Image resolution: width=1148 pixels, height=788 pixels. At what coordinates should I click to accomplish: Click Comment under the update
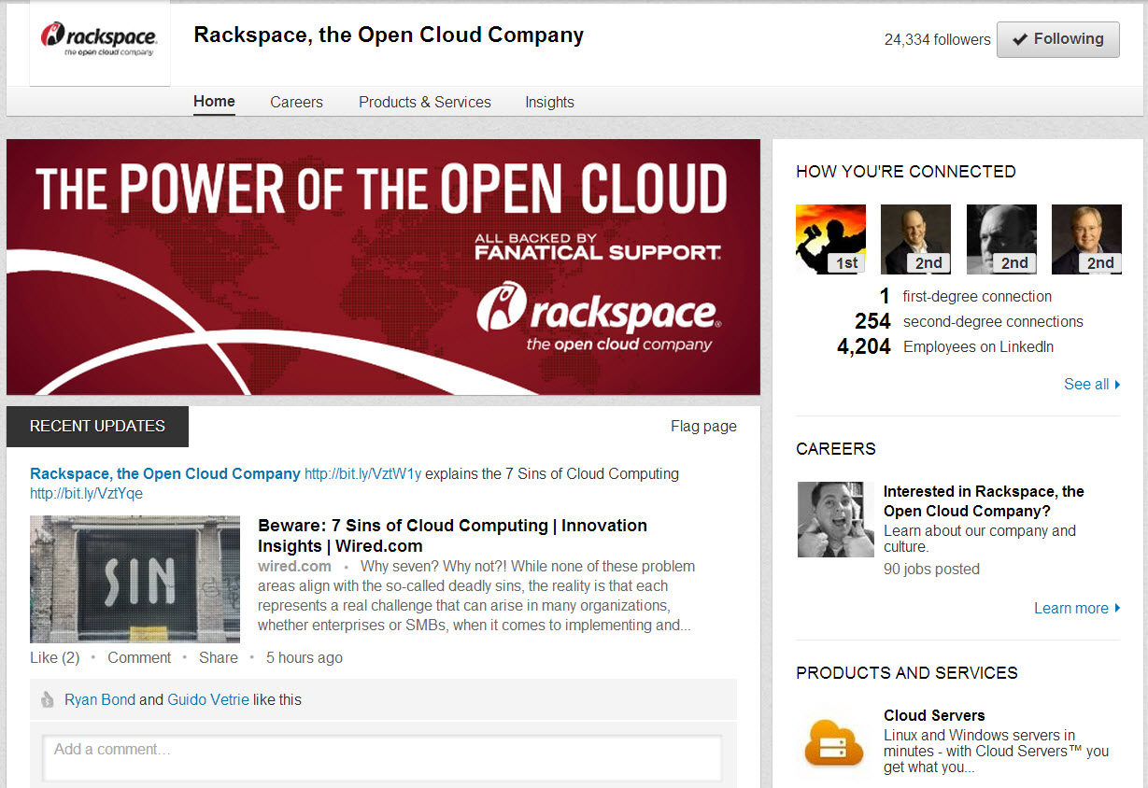139,657
